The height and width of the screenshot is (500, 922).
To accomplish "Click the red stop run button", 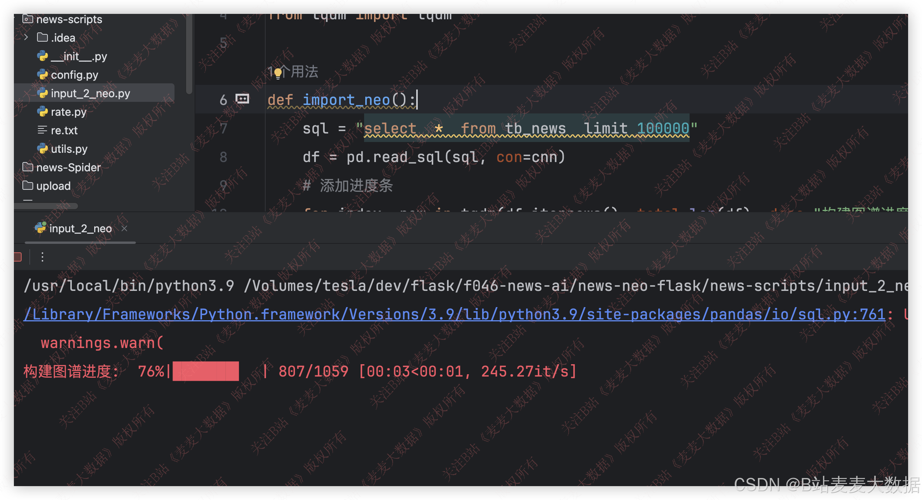I will [18, 257].
